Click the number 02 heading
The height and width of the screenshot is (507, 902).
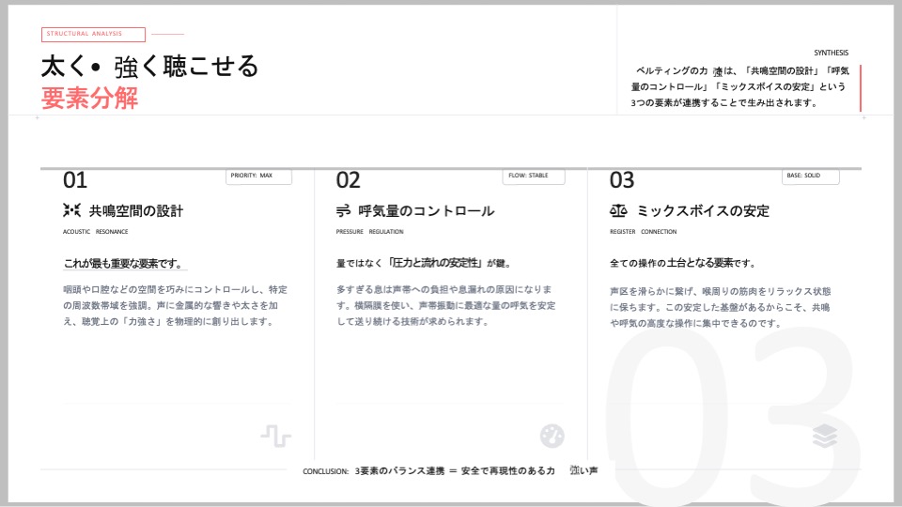tap(348, 180)
